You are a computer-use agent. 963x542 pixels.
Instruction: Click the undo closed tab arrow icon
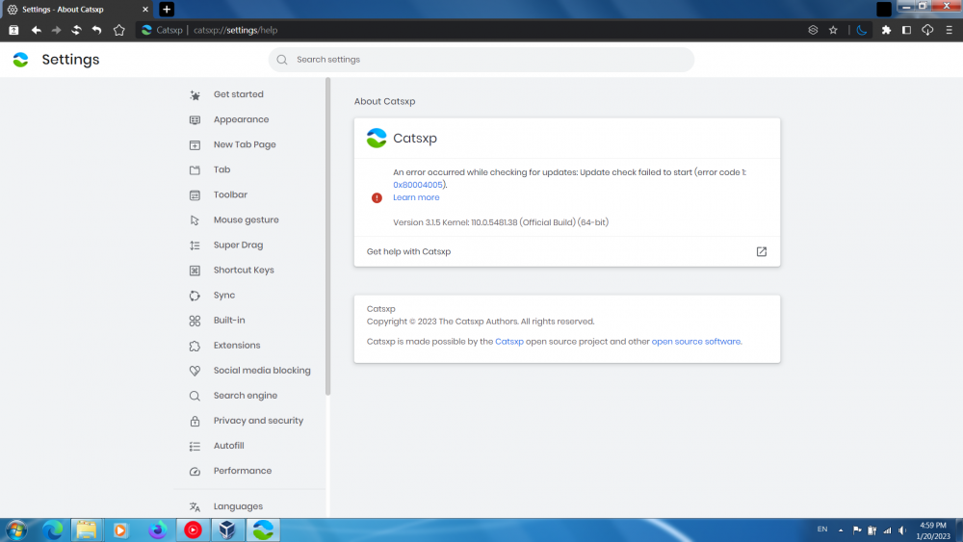tap(96, 30)
